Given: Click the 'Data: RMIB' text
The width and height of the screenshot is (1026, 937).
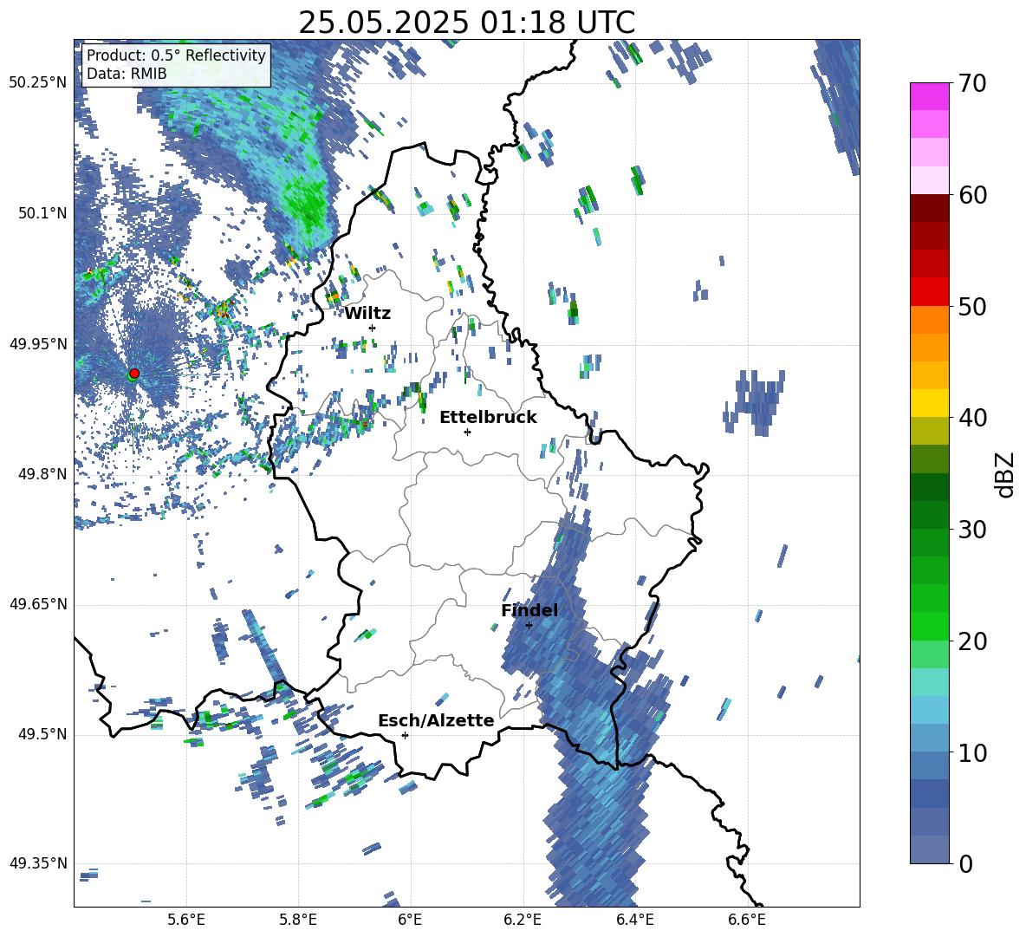Looking at the screenshot, I should [x=127, y=74].
